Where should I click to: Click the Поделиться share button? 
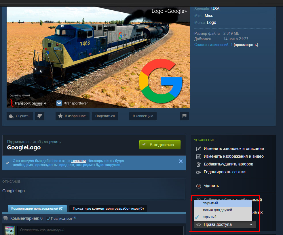coord(105,116)
